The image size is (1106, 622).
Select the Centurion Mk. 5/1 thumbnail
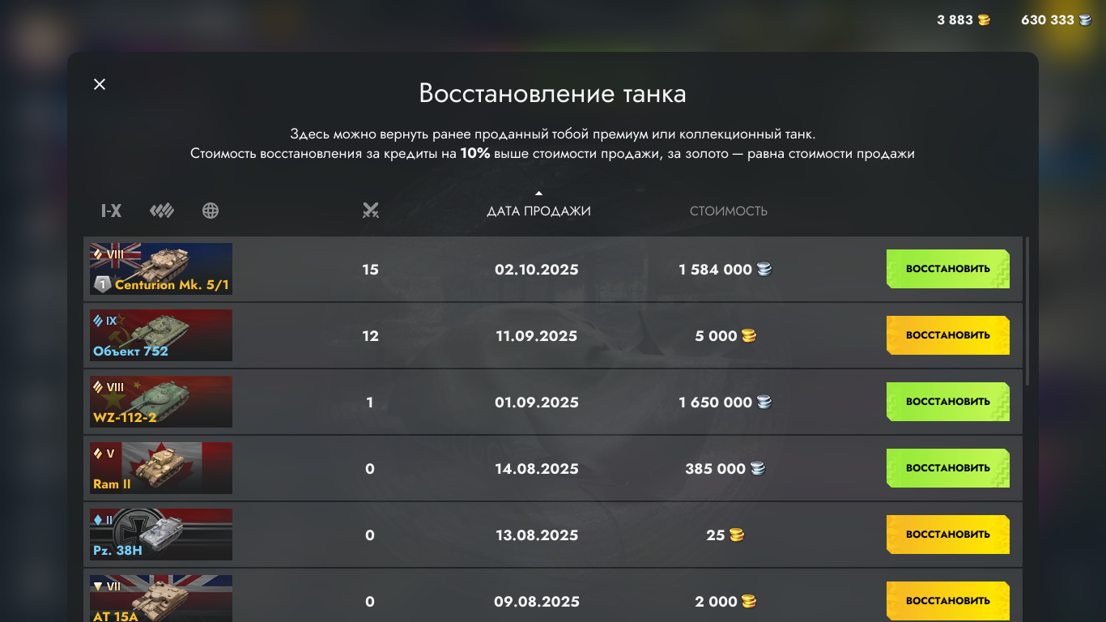[x=161, y=269]
